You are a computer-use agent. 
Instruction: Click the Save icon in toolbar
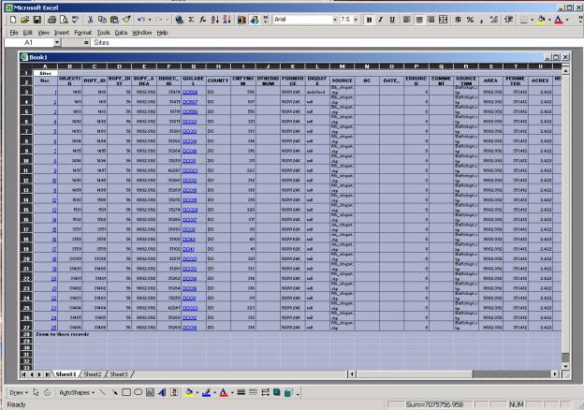[37, 19]
